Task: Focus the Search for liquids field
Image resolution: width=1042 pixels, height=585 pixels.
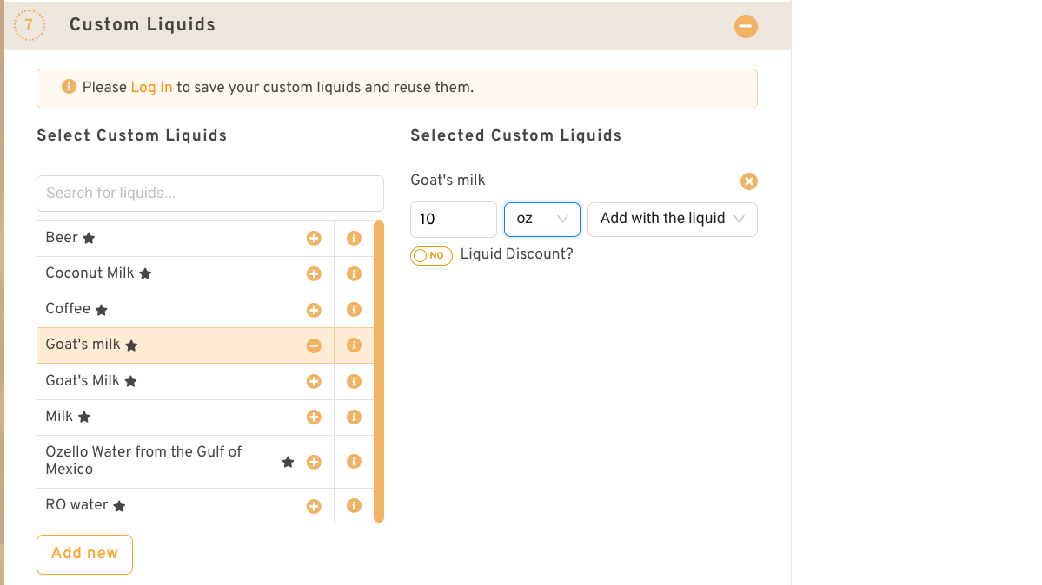Action: click(x=209, y=193)
